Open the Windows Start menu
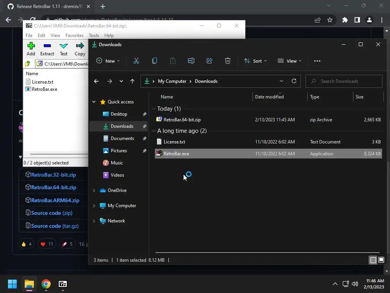This screenshot has width=390, height=293. tap(12, 284)
